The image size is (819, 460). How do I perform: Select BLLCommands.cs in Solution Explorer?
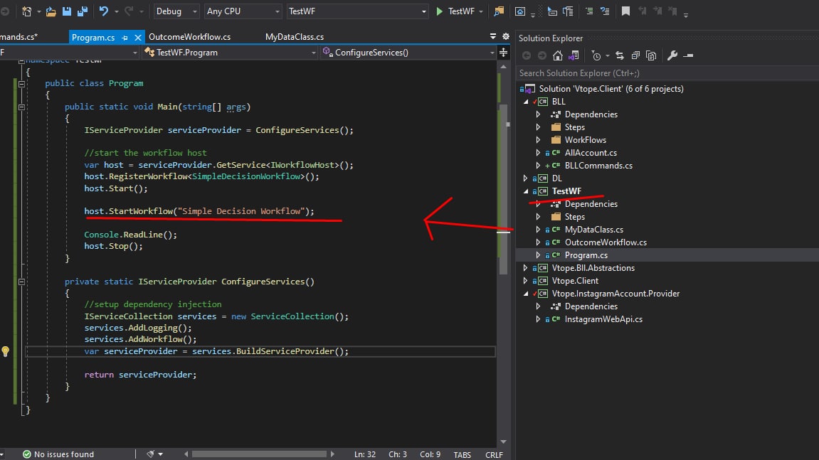point(598,166)
